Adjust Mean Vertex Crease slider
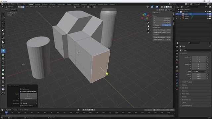 tap(162, 32)
